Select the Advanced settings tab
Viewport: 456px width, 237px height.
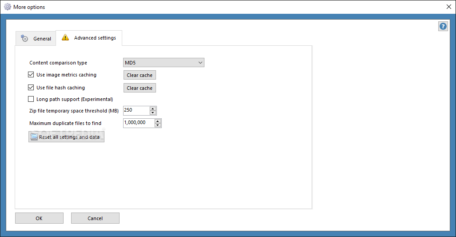89,38
